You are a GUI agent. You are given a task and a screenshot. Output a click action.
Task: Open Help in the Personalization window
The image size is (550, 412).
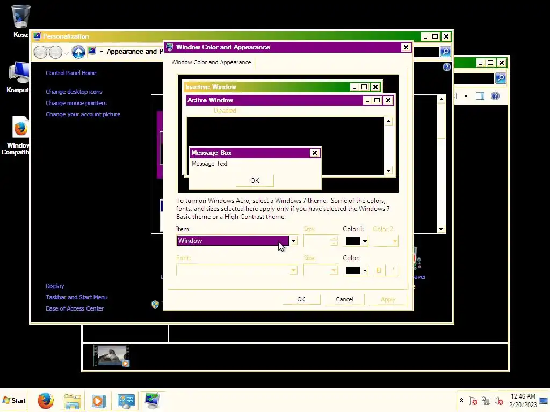point(446,67)
